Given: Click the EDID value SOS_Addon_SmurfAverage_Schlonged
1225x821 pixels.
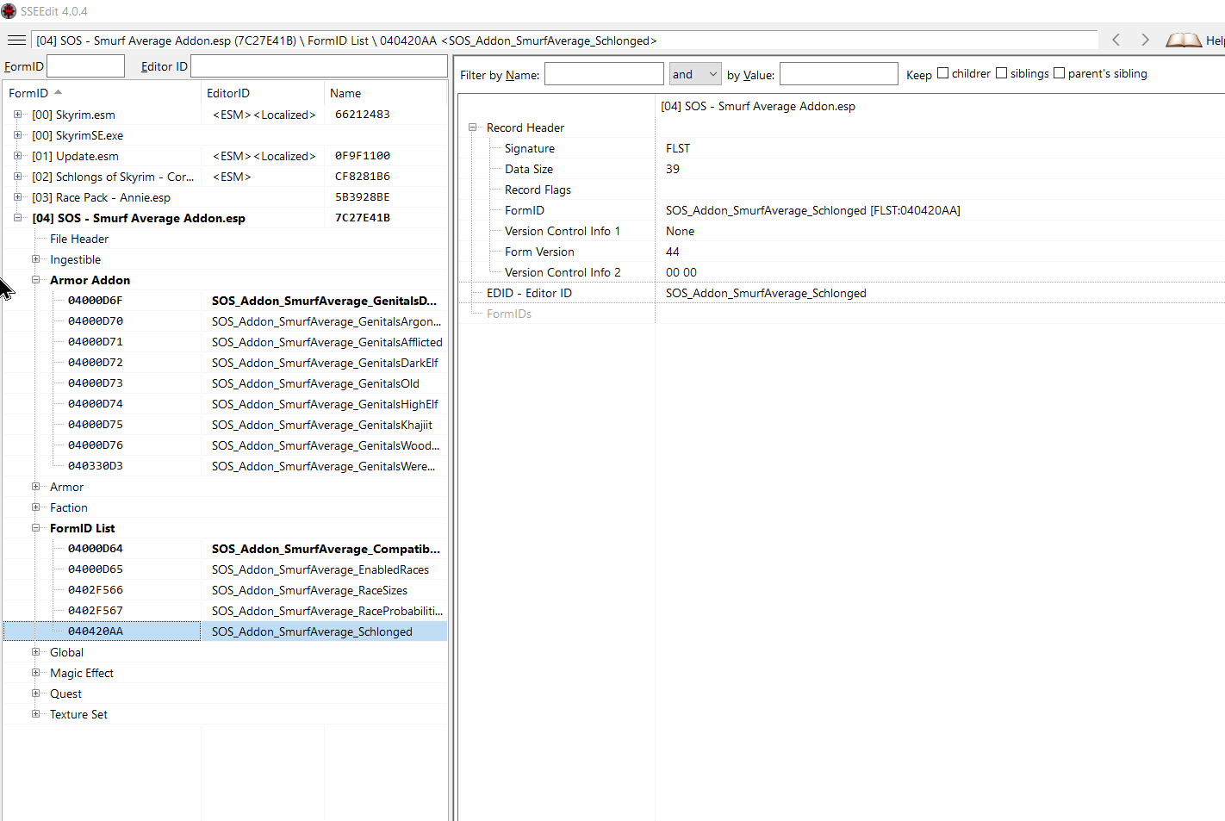Looking at the screenshot, I should point(766,293).
